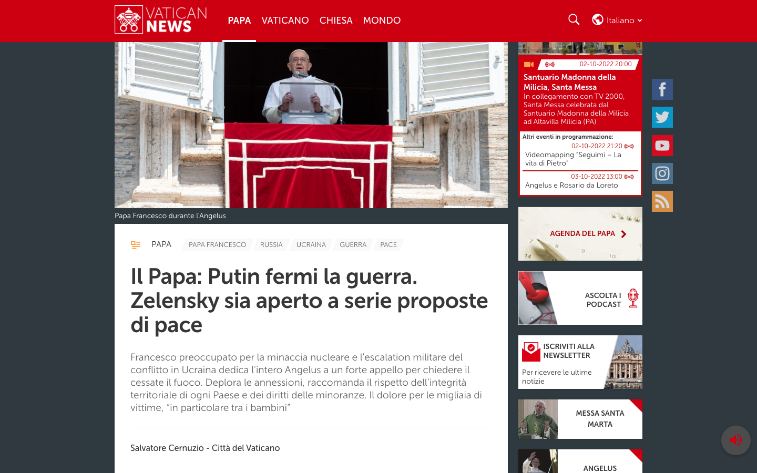Open the Instagram social icon

click(662, 173)
